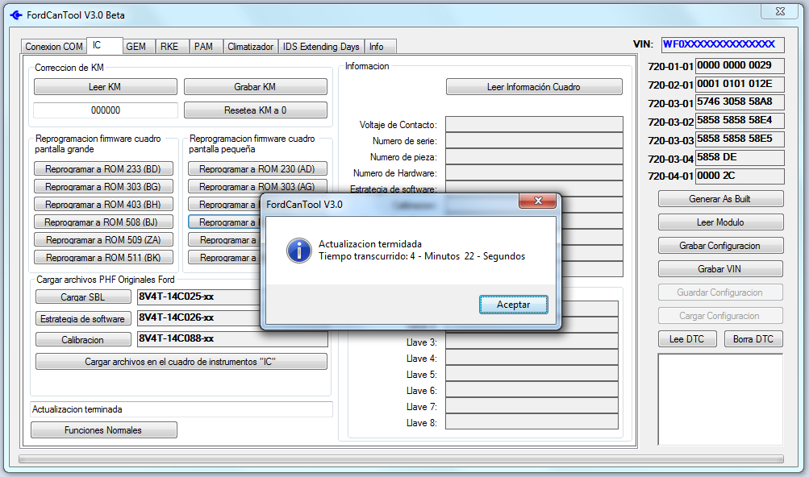This screenshot has width=809, height=477.
Task: Open the GEM tab
Action: pyautogui.click(x=136, y=47)
